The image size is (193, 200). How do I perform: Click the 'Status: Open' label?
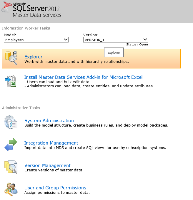(137, 45)
